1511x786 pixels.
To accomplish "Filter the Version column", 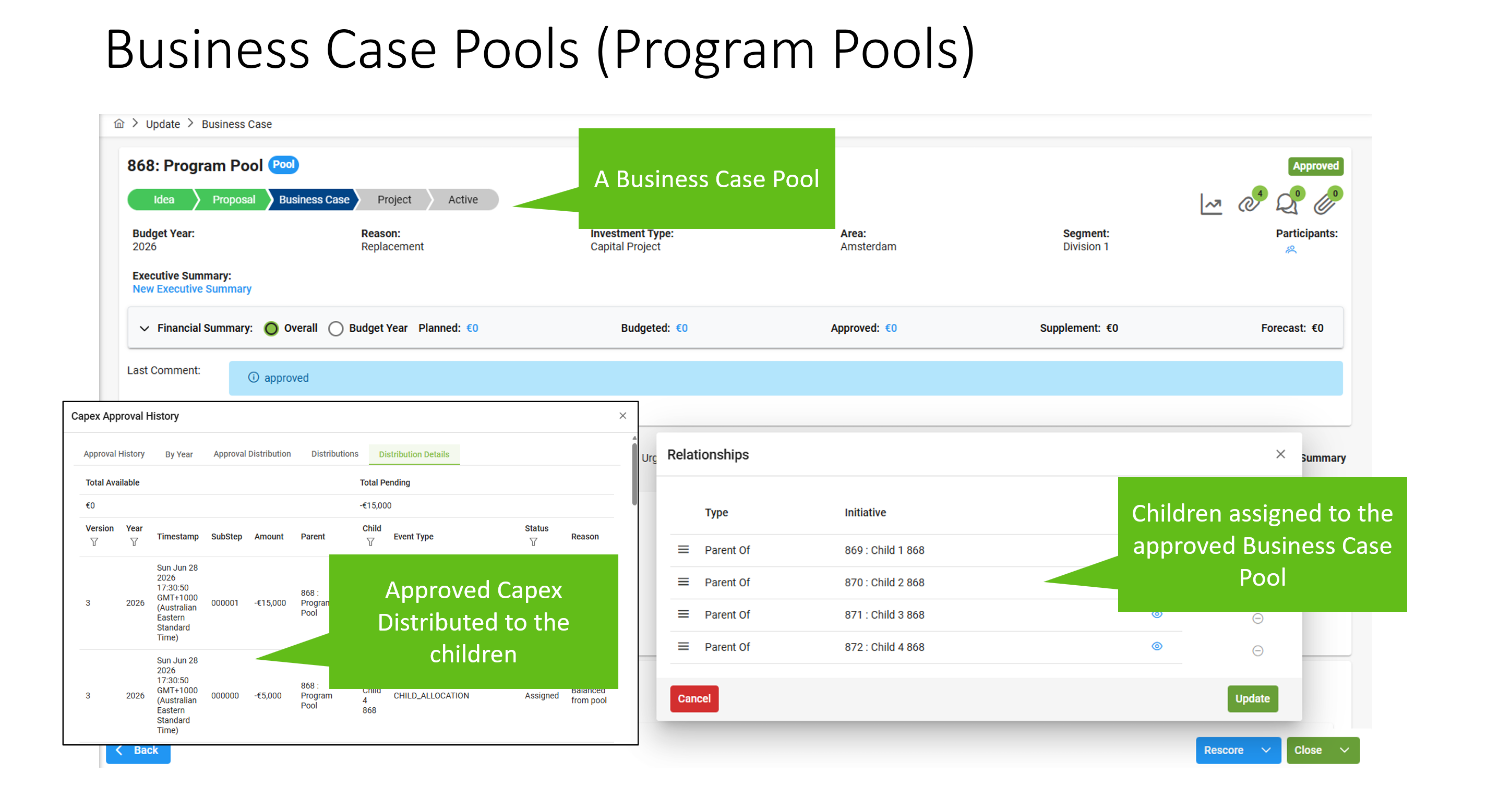I will (94, 542).
